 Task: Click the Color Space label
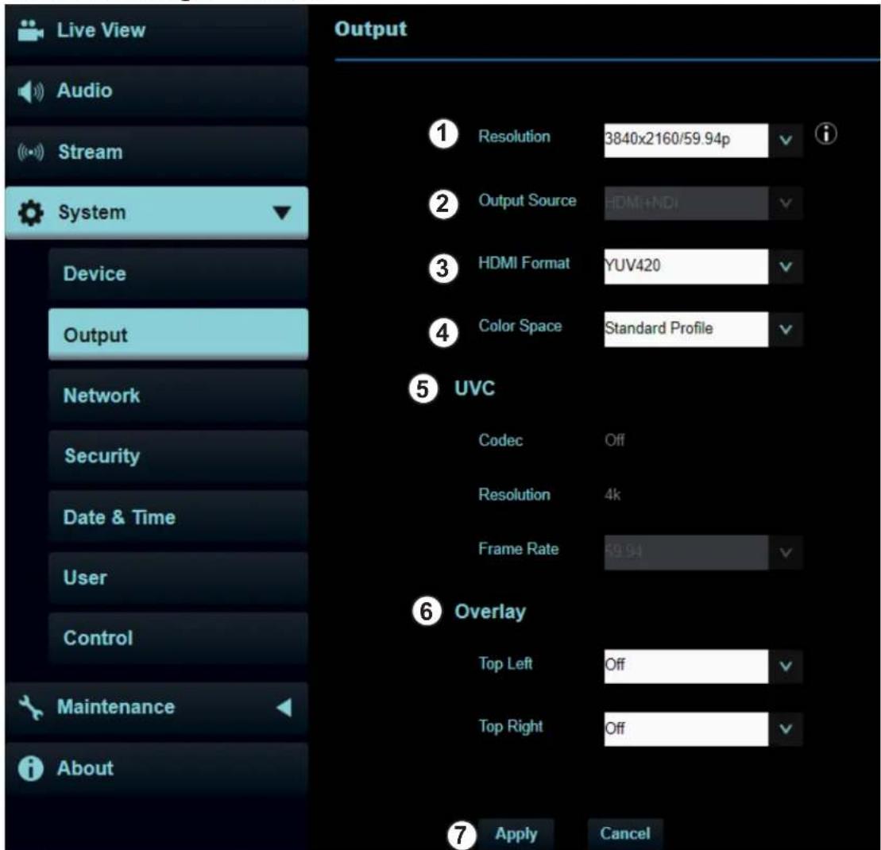pyautogui.click(x=520, y=326)
